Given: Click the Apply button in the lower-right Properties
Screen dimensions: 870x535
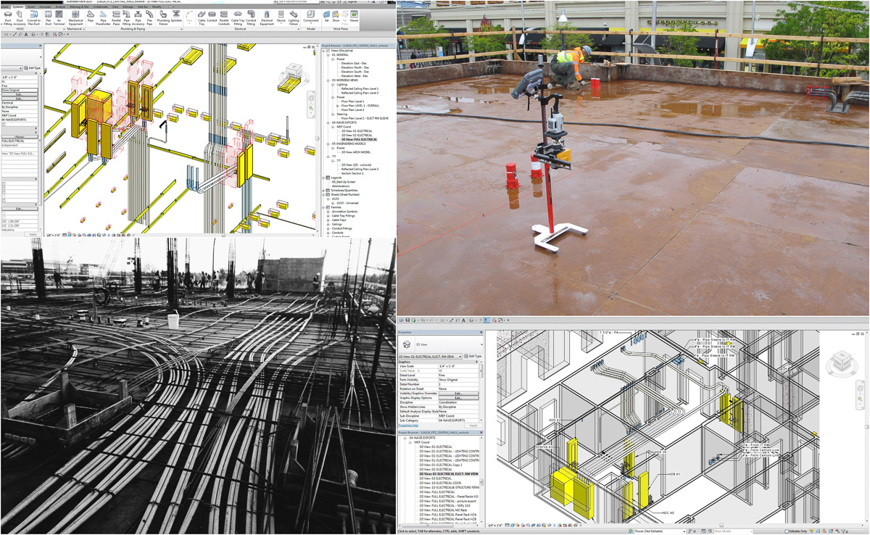Looking at the screenshot, I should (x=473, y=426).
